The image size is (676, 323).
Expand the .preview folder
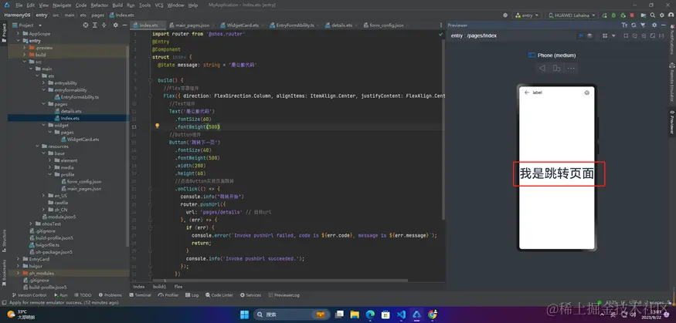[x=25, y=48]
